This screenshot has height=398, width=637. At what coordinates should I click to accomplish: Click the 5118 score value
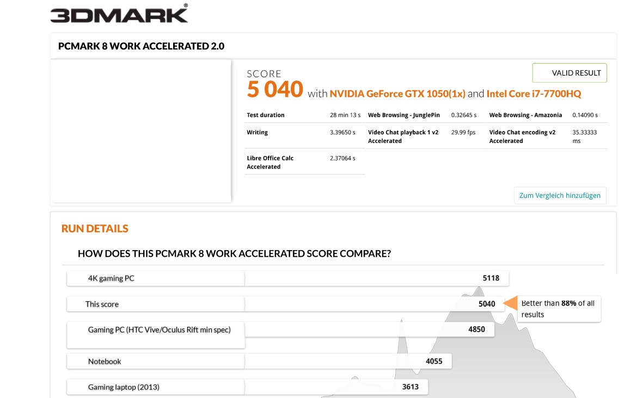coord(491,278)
